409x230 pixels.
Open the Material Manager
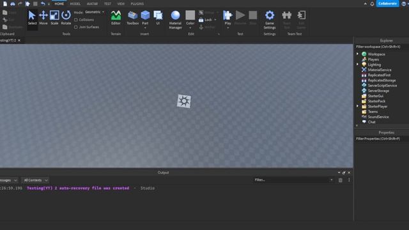175,20
